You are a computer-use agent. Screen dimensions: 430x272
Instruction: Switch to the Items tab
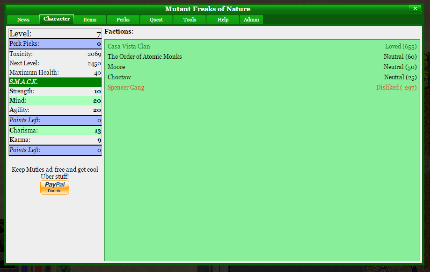pos(89,20)
